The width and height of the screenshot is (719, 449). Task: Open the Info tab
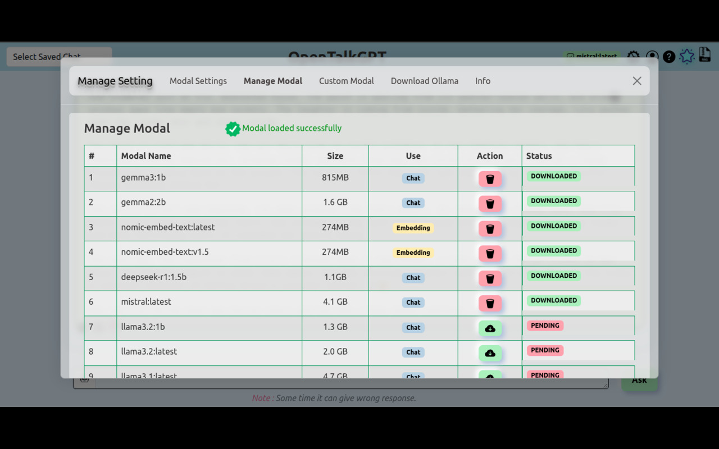click(483, 81)
